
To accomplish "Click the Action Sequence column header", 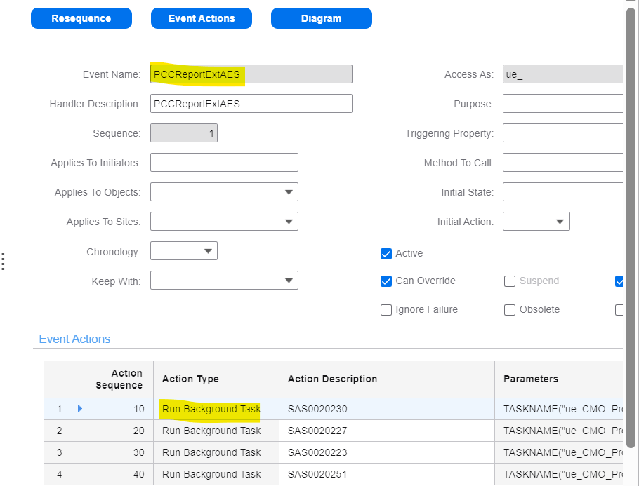I will (x=119, y=379).
